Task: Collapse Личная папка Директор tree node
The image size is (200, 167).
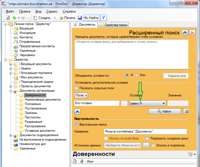Action: point(5,24)
